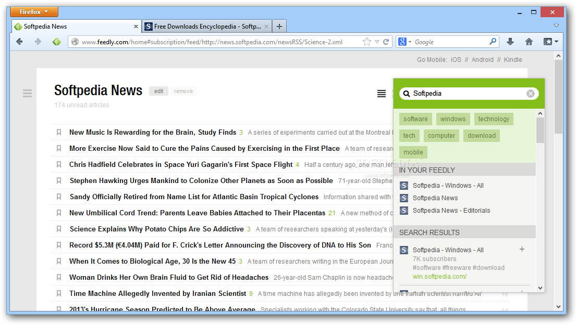Save 'New Music Is Rewarding' article bookmark
Viewport: 577px width, 325px height.
[59, 132]
